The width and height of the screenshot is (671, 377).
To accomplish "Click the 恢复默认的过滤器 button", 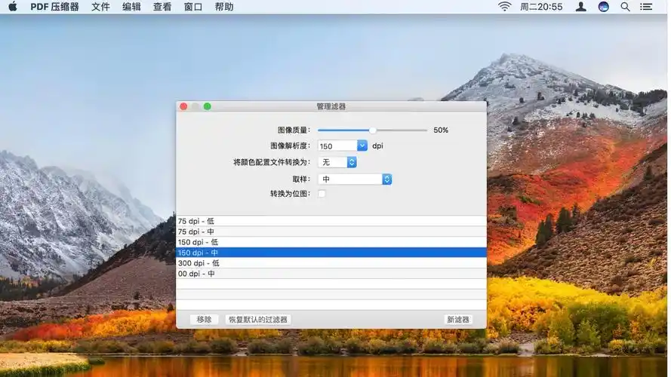I will tap(258, 319).
